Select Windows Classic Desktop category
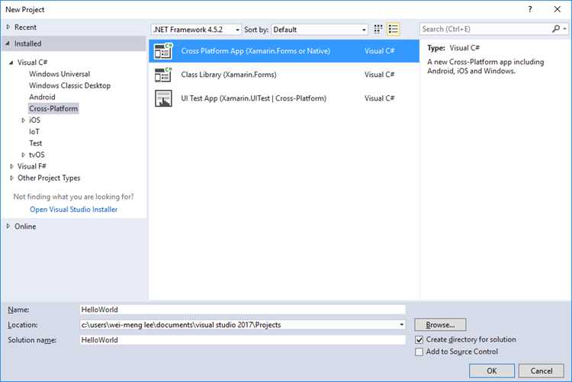The width and height of the screenshot is (572, 382). click(x=69, y=85)
